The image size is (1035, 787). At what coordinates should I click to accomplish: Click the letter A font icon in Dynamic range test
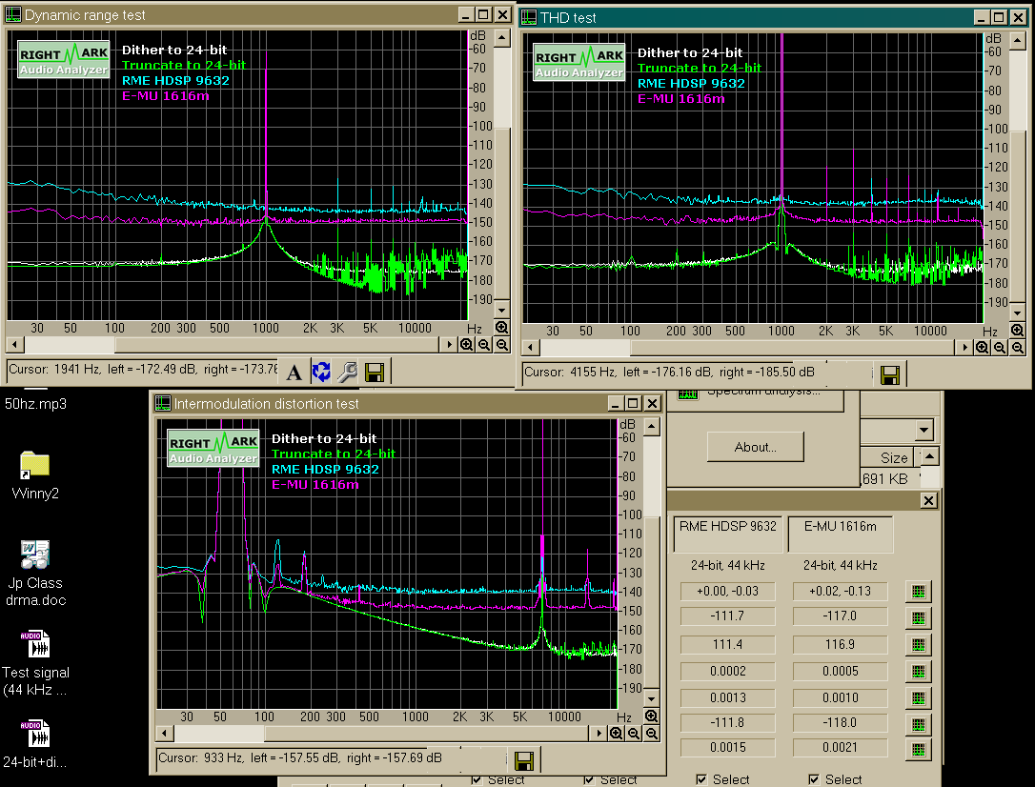[x=294, y=372]
